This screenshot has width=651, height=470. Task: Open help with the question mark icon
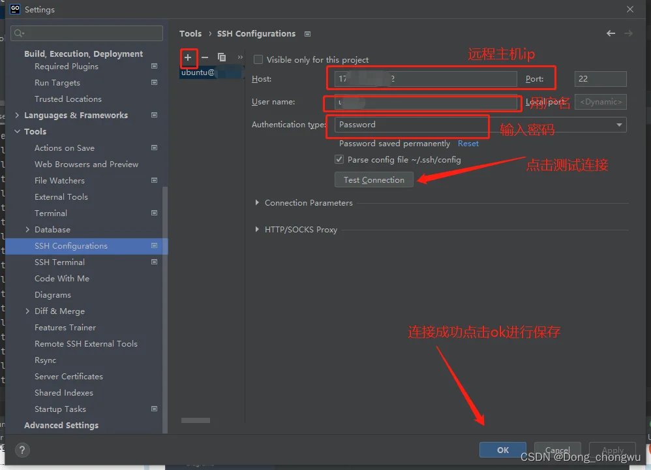click(22, 450)
